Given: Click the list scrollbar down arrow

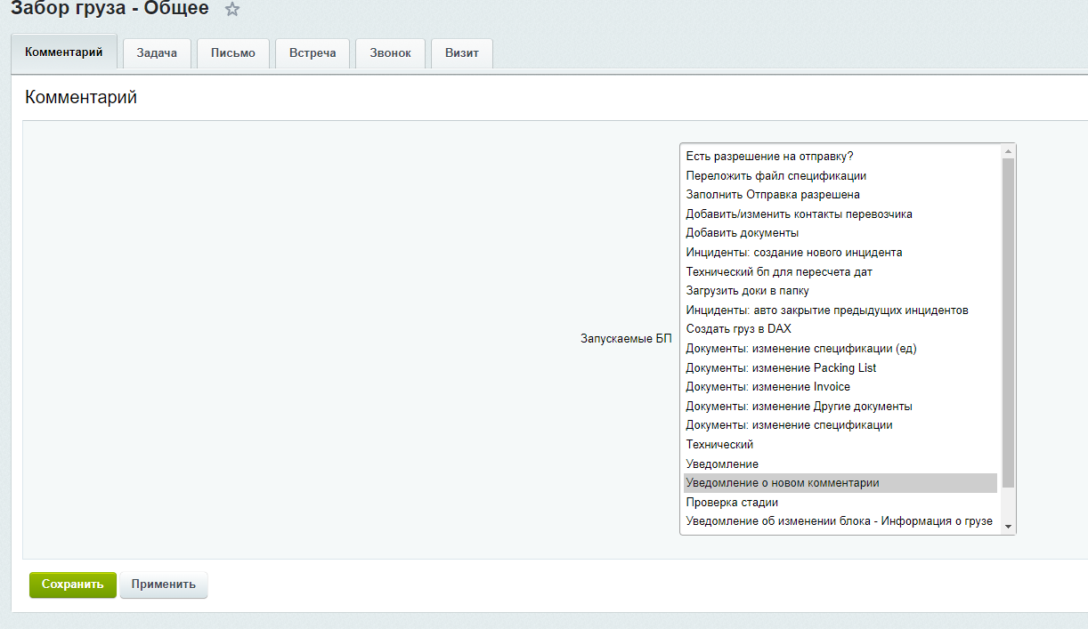Looking at the screenshot, I should pyautogui.click(x=1008, y=527).
